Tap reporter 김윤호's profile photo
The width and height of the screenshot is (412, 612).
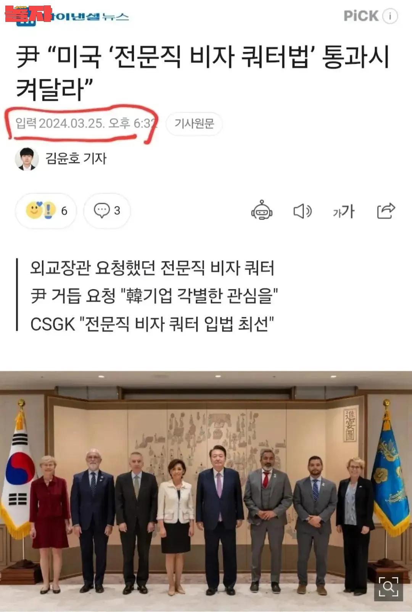[27, 159]
